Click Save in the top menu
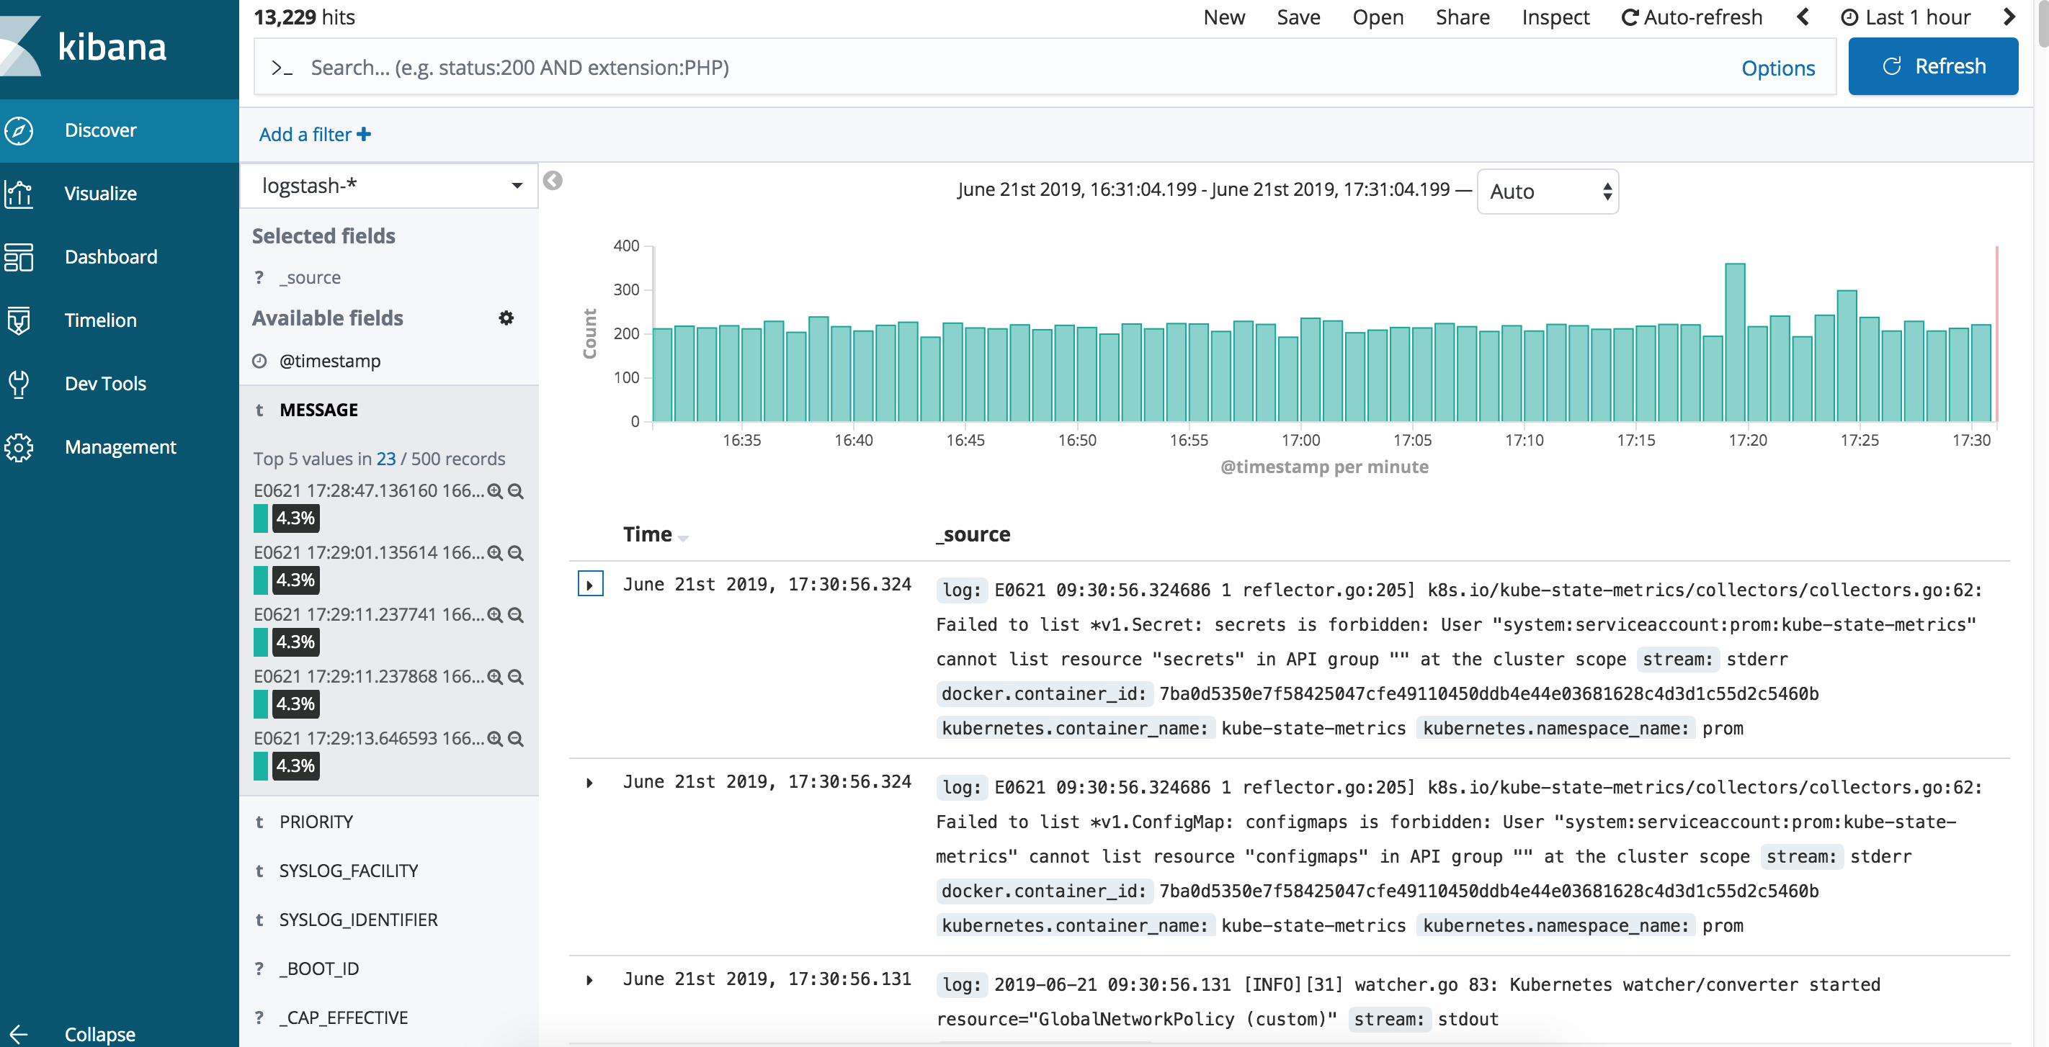 (x=1298, y=17)
